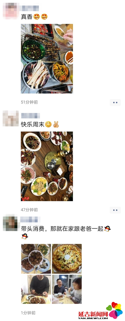Tap the 47分钟前 timestamp
This screenshot has width=125, height=321.
point(29,210)
